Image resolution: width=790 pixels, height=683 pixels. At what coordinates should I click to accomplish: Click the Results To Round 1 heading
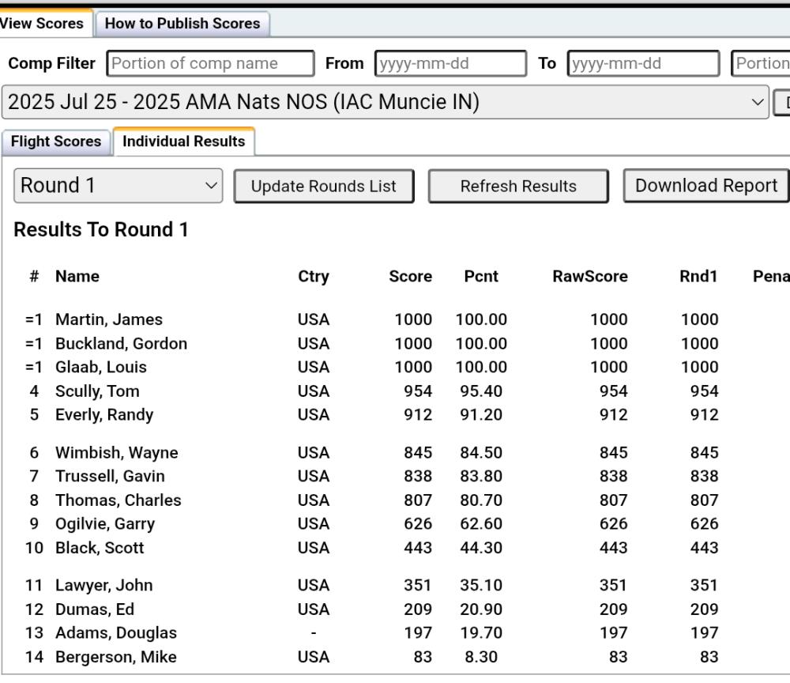(x=101, y=229)
